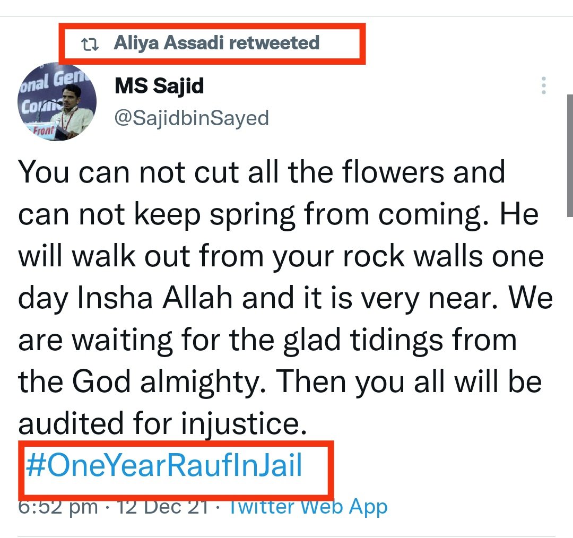Viewport: 573px width, 538px height.
Task: Click the Twitter Web App source link
Action: click(x=308, y=507)
